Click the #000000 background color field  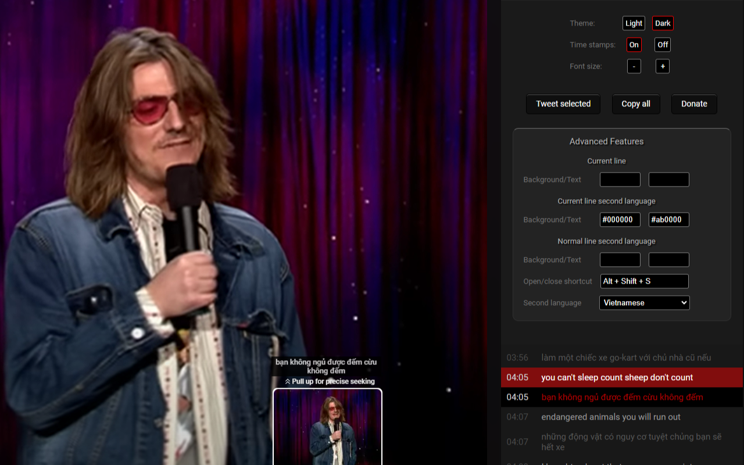coord(620,220)
